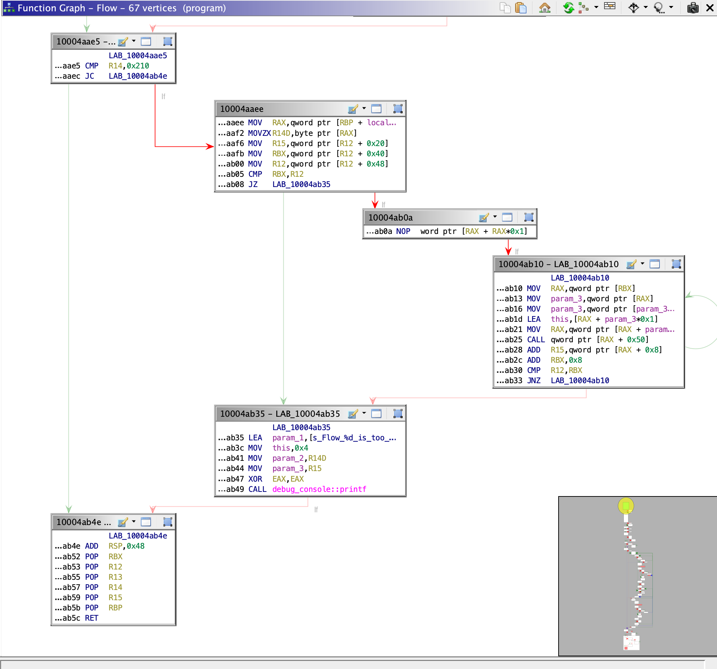Viewport: 717px width, 669px height.
Task: Open the block display format editor icon
Action: click(x=609, y=7)
